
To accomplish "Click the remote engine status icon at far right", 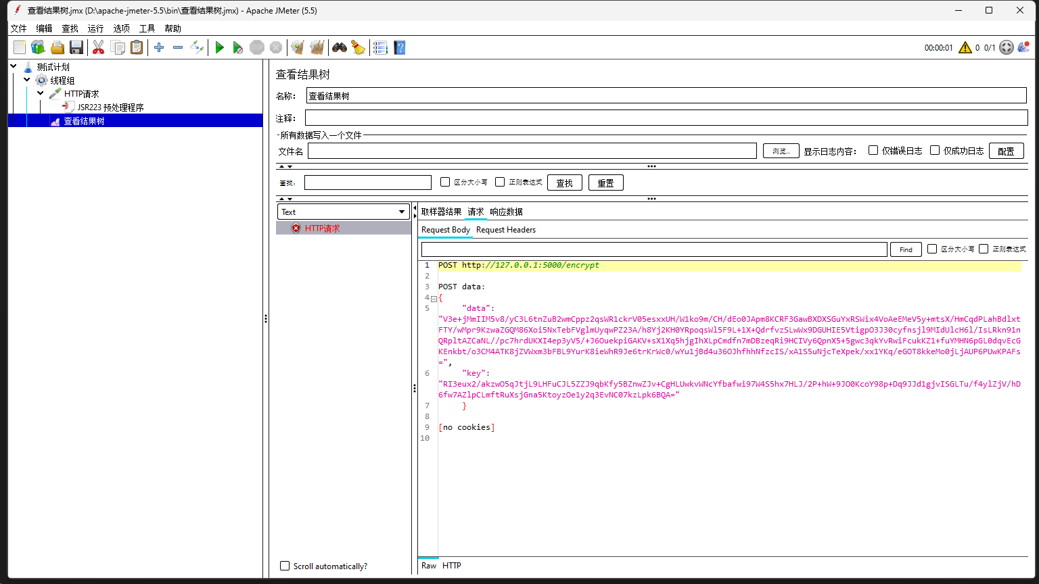I will click(1023, 47).
